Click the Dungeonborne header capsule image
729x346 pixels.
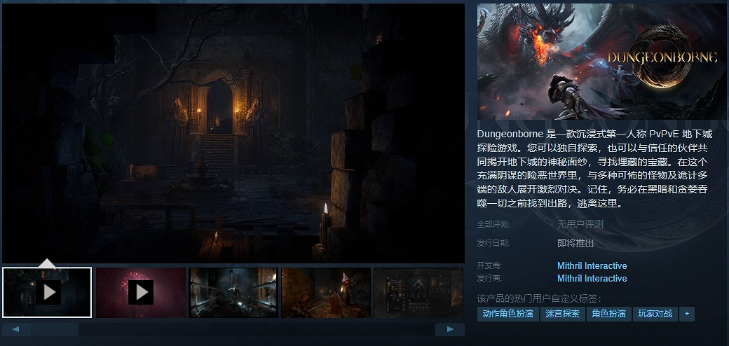(601, 62)
